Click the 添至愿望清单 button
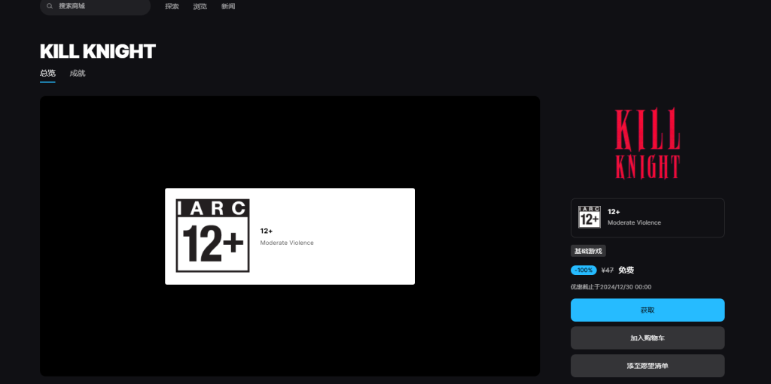771x384 pixels. coord(648,366)
